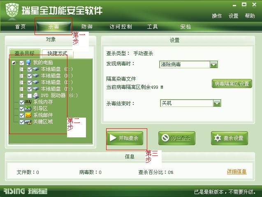Image resolution: width=262 pixels, height=197 pixels.
Task: Go to the 首页 tab
Action: tap(20, 27)
